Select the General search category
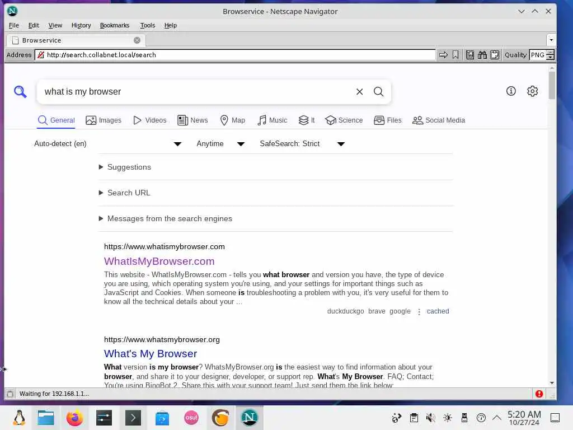The height and width of the screenshot is (430, 573). tap(57, 120)
